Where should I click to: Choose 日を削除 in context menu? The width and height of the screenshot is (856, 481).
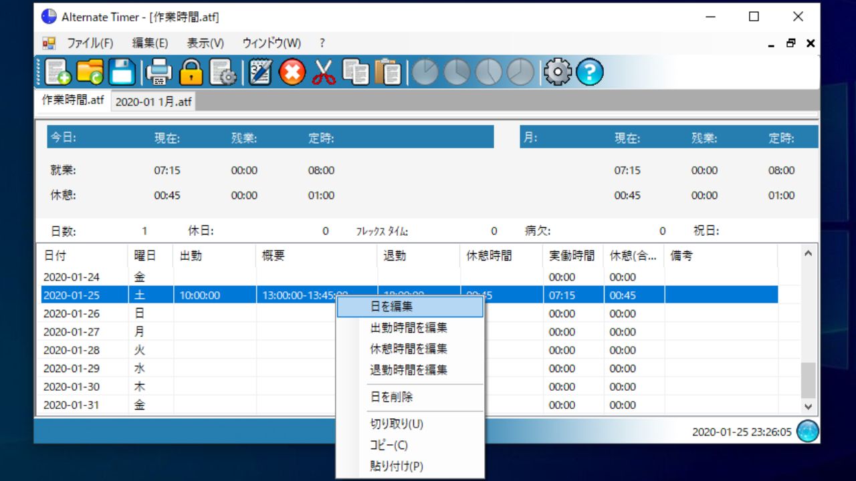(x=410, y=397)
